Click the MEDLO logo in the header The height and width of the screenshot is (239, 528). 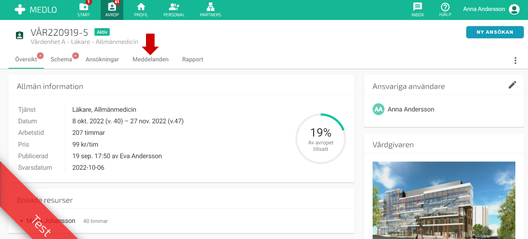coord(36,10)
